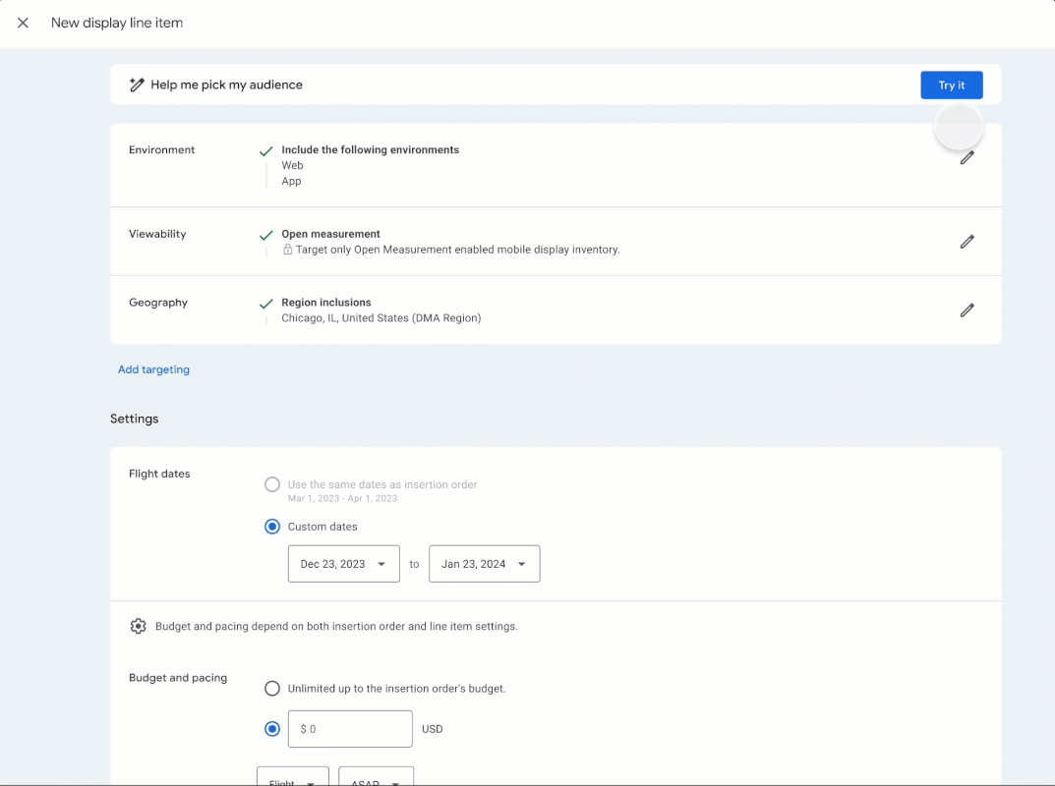
Task: Click the Target only Open Measurement enabled text
Action: tap(457, 250)
